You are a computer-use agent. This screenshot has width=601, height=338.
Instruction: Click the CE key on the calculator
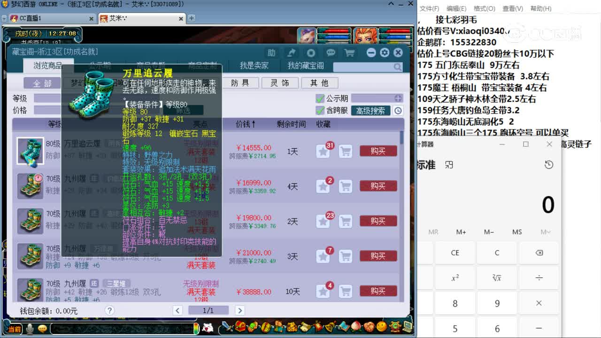(455, 253)
